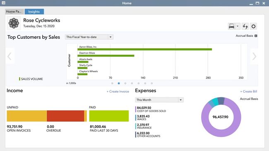Select the seventh carousel page dot
Viewport: 269px width, 151px height.
(151, 83)
